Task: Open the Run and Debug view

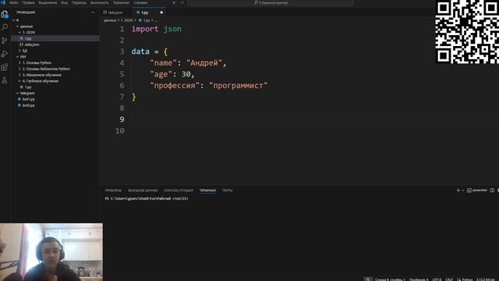Action: click(5, 54)
